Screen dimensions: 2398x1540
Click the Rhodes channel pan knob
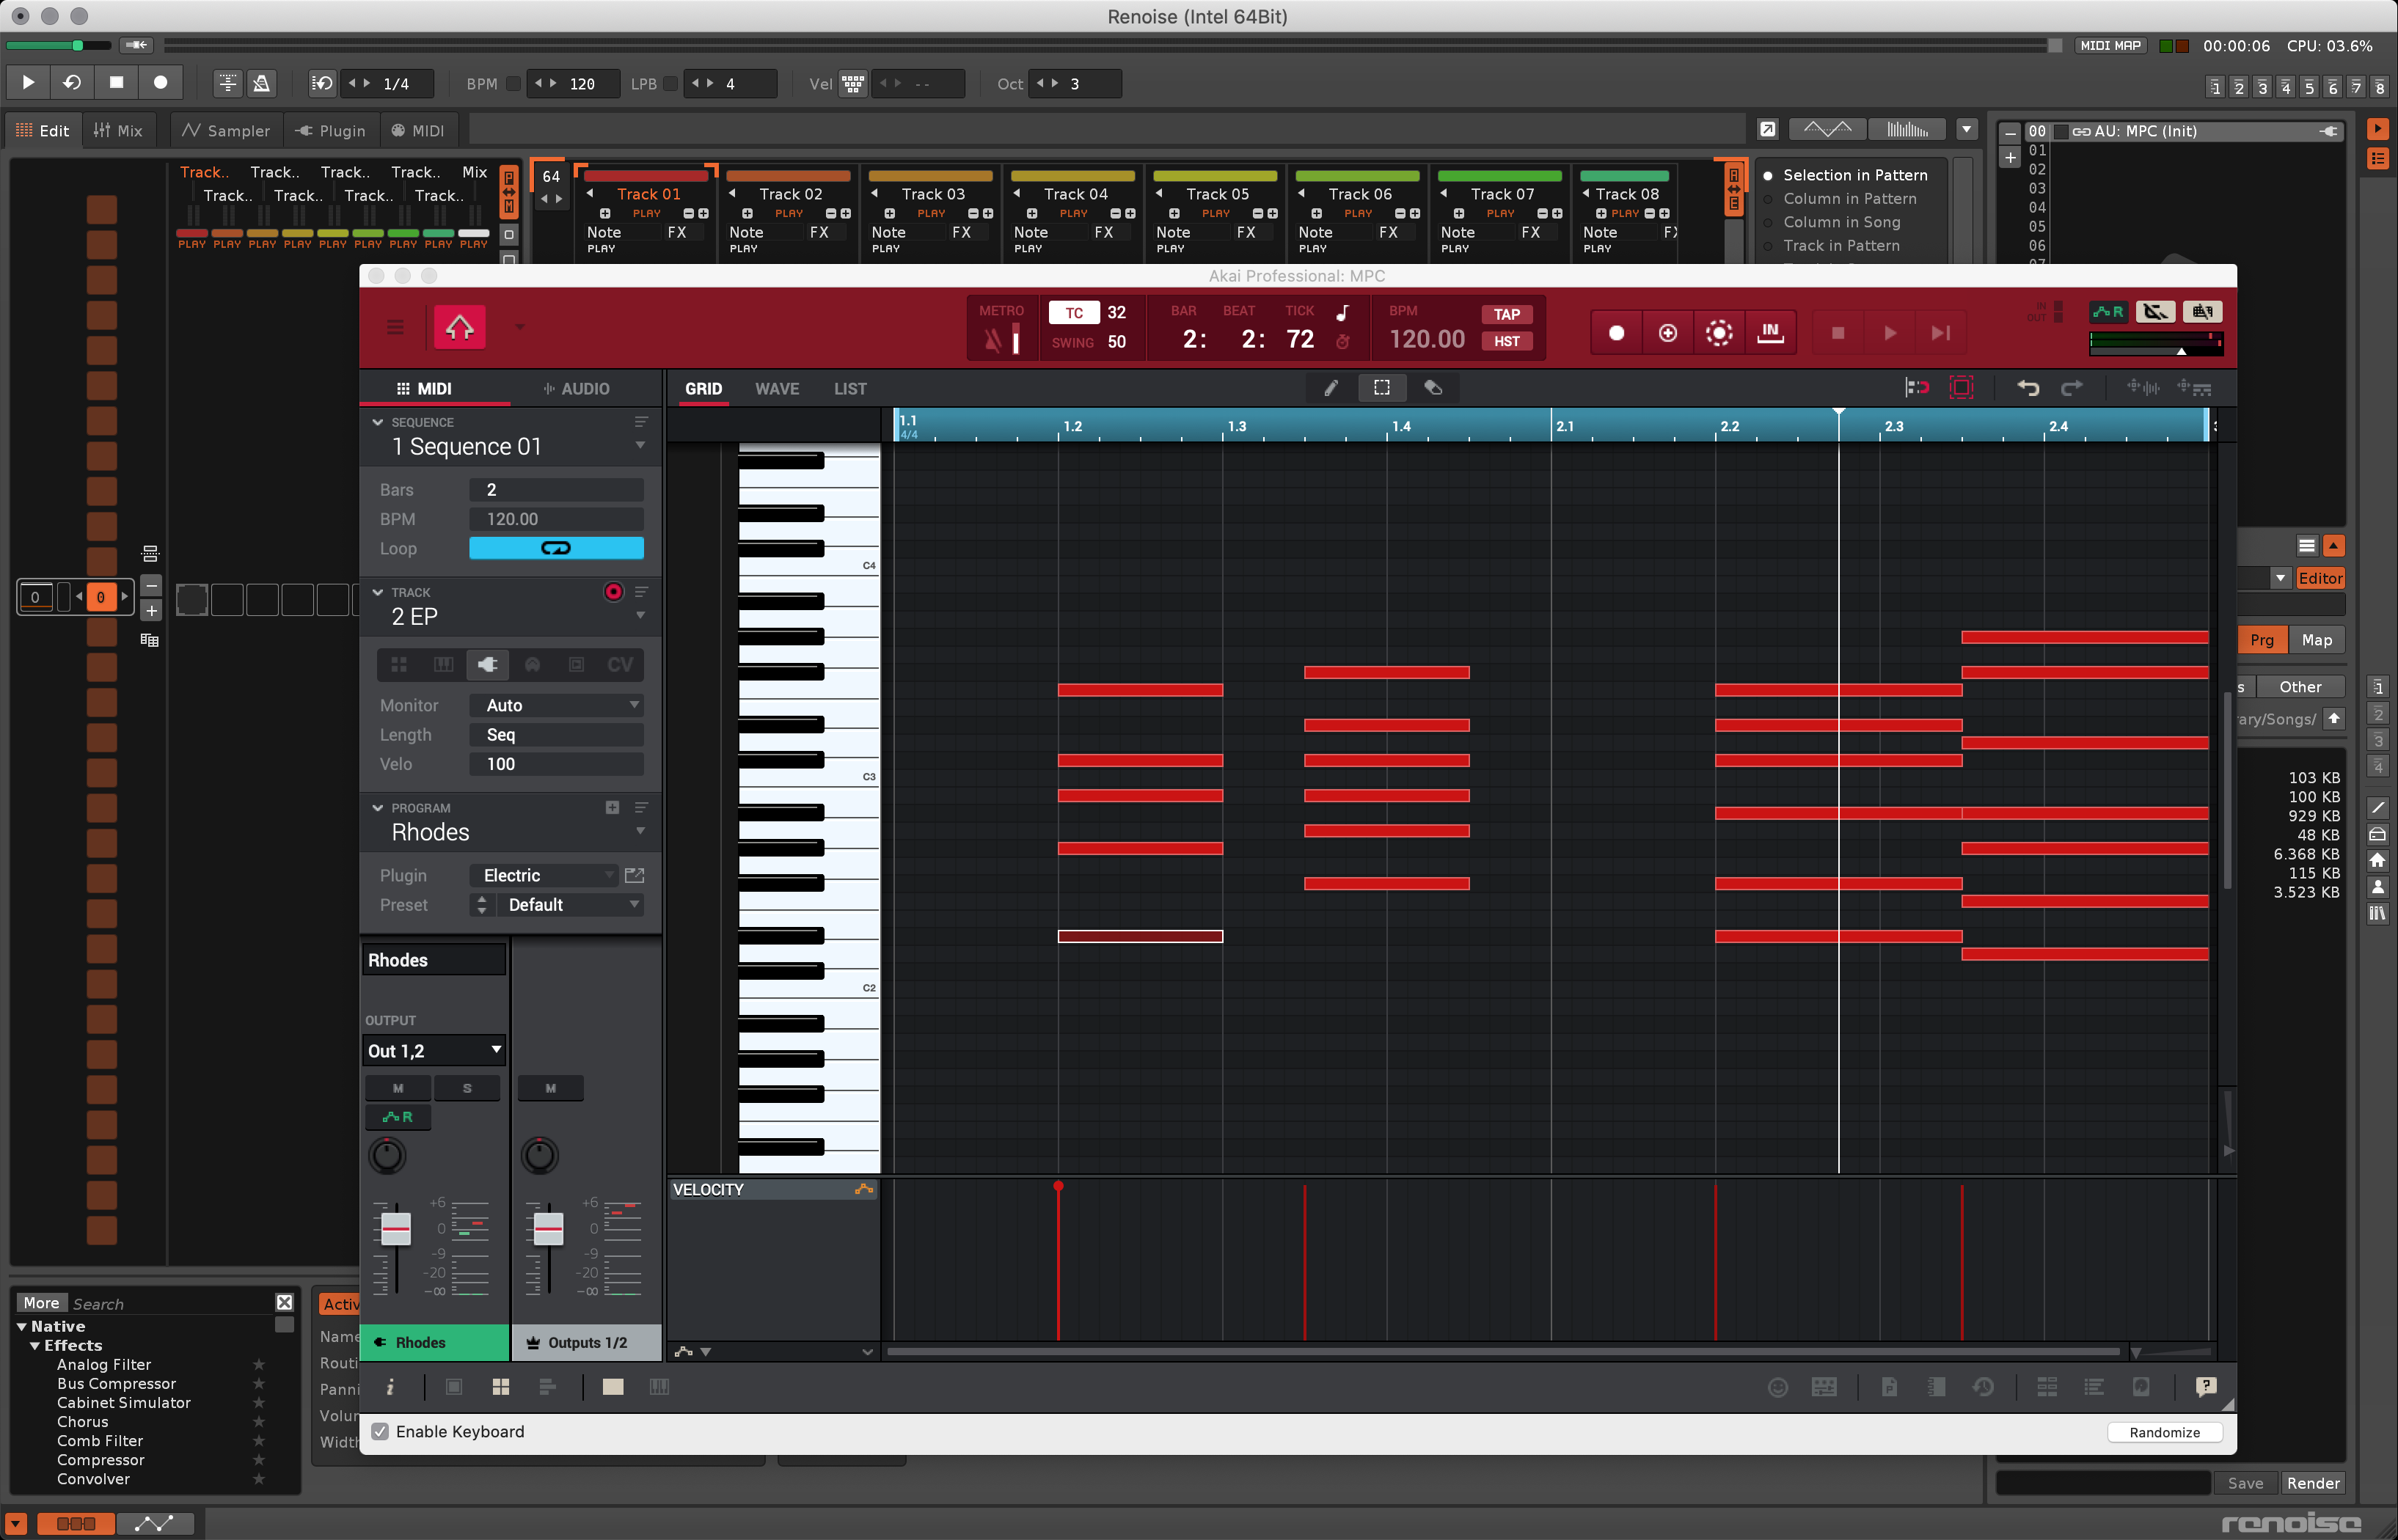(387, 1156)
